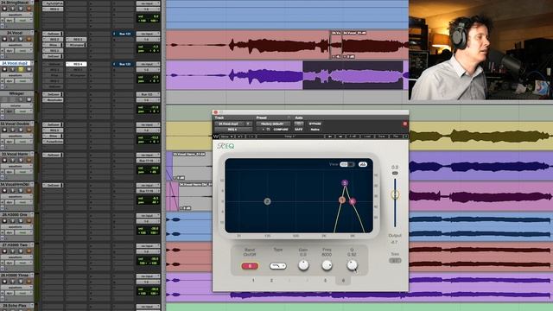The height and width of the screenshot is (311, 553).
Task: Open 24.Vocal no input selector
Action: point(148,34)
